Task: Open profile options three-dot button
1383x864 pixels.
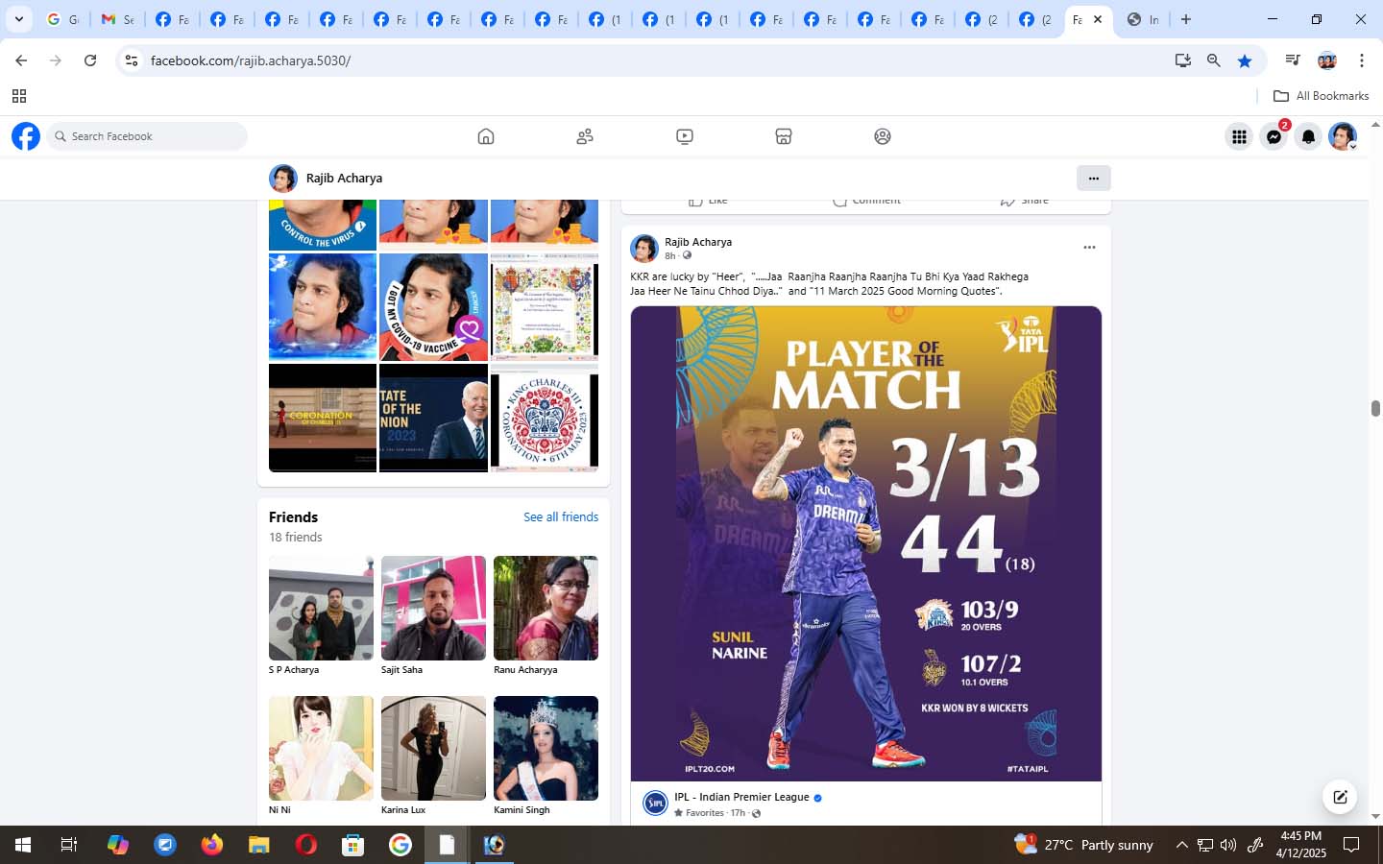Action: point(1093,178)
